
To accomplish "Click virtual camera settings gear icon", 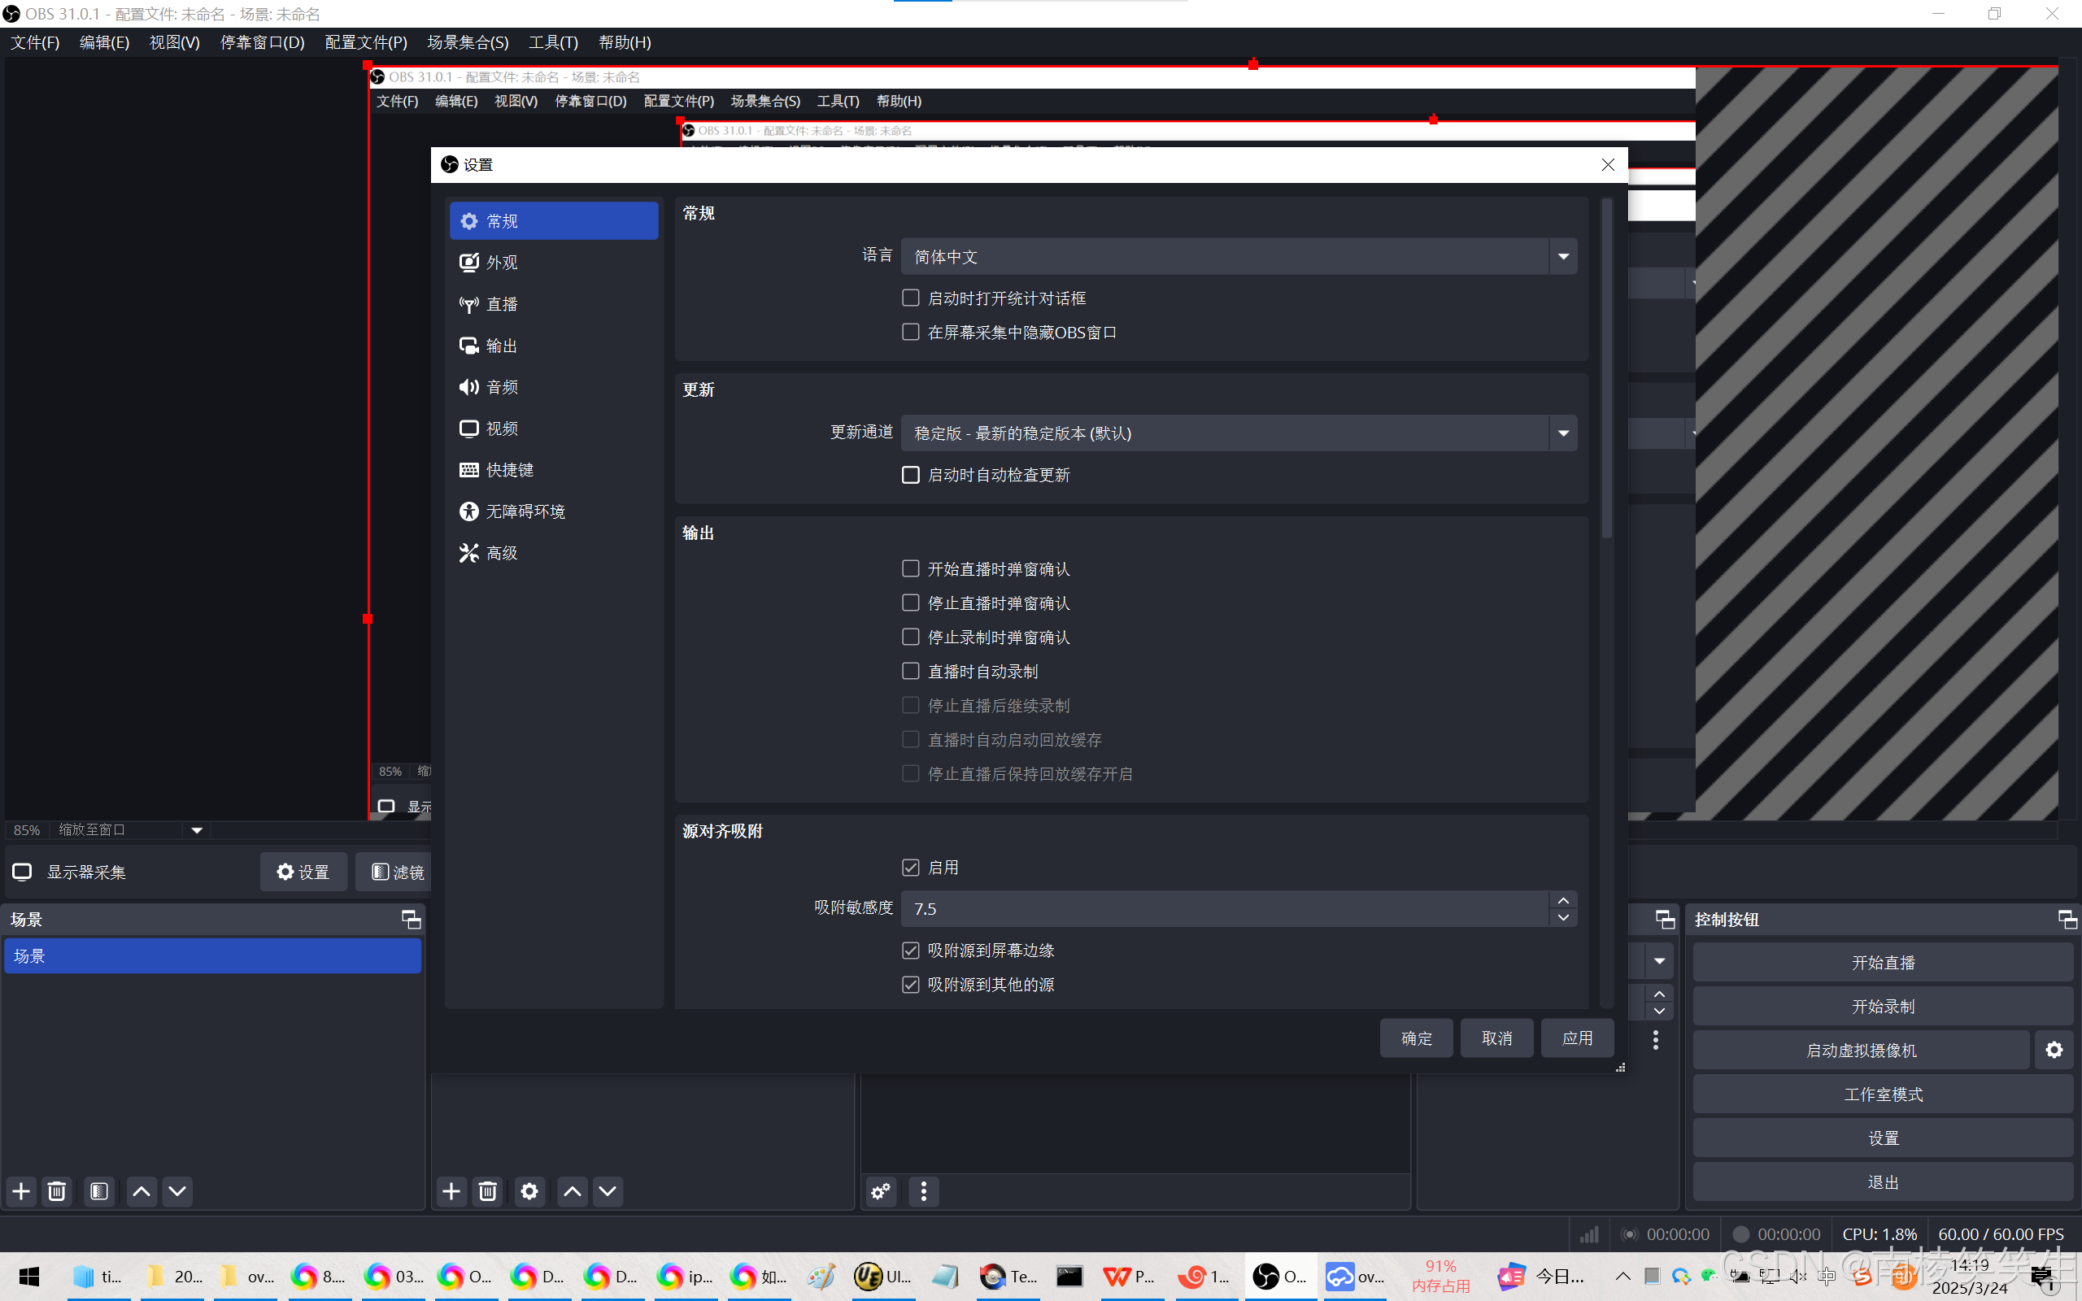I will click(2054, 1050).
